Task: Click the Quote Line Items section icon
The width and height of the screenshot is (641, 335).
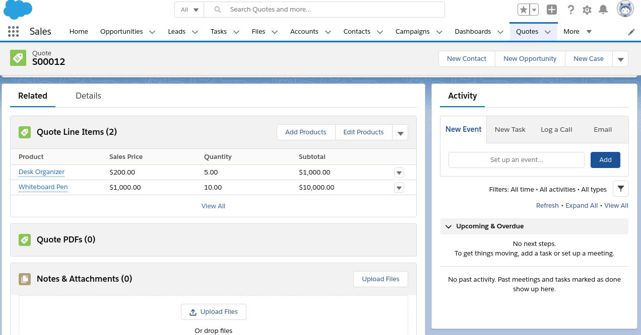Action: (x=25, y=132)
